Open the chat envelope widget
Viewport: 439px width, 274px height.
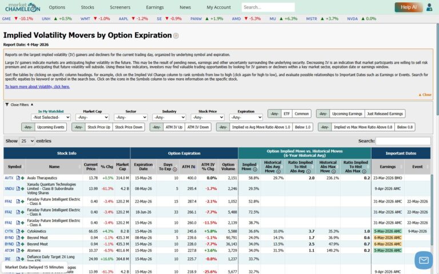pyautogui.click(x=424, y=260)
